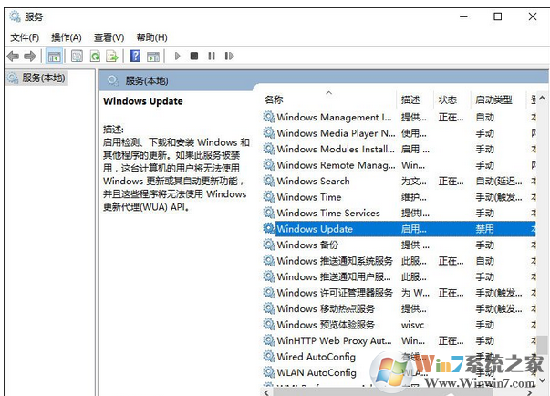Select the Wired AutoConfig service
Viewport: 550px width, 396px height.
pos(400,357)
